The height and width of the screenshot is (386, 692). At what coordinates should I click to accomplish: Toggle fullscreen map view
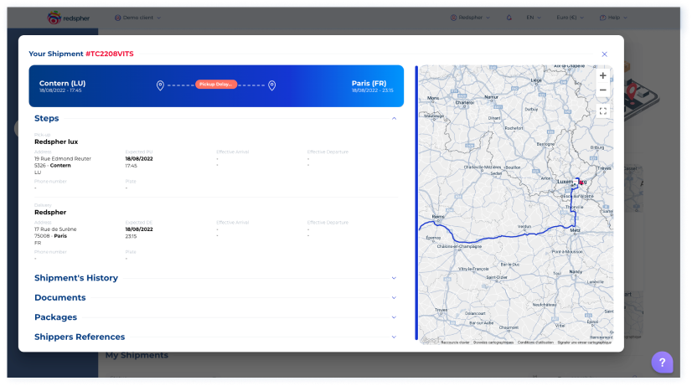[602, 111]
